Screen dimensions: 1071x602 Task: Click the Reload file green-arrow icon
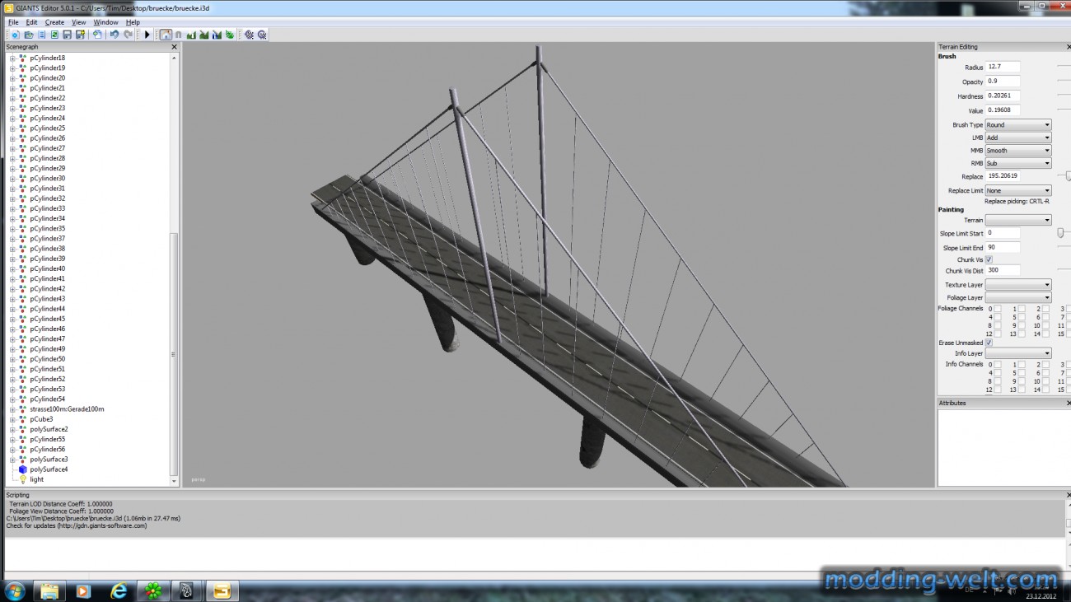tap(54, 35)
